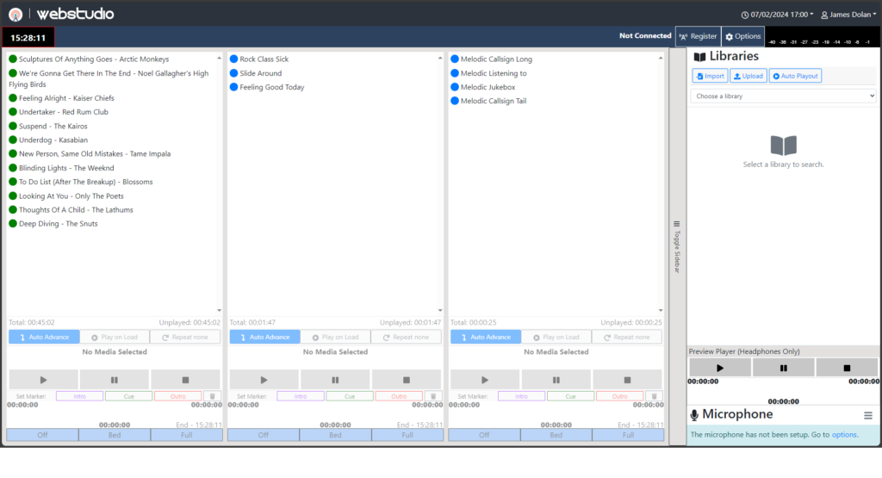
Task: Set Intro marker on second channel
Action: (x=301, y=396)
